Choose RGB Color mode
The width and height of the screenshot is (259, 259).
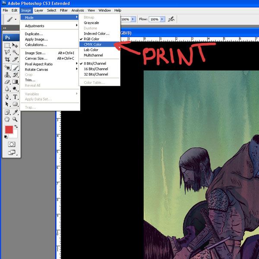(x=99, y=39)
